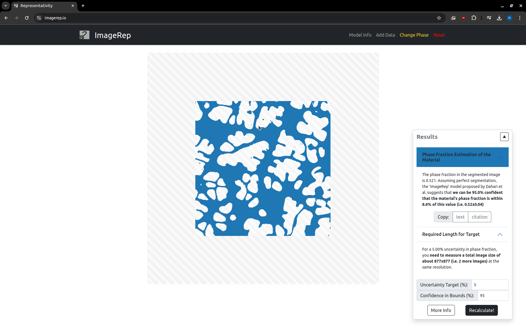The width and height of the screenshot is (526, 333).
Task: Click the site information icon in address bar
Action: coord(39,18)
